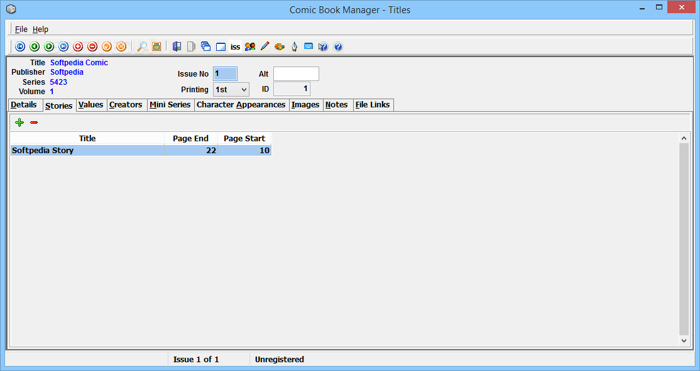Click the ID field

(292, 89)
